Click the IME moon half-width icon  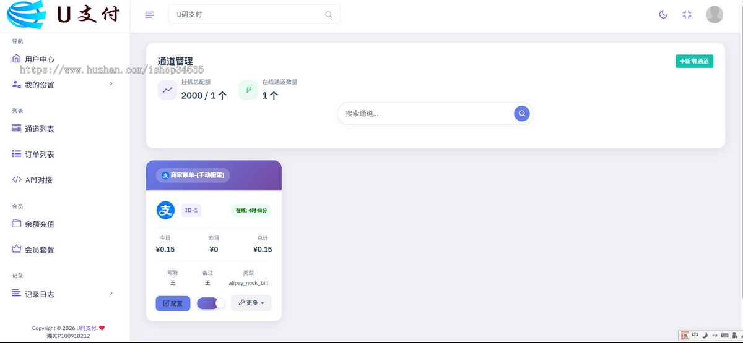click(x=705, y=336)
